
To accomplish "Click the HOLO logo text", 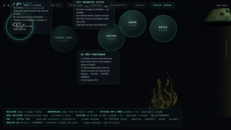I will [x=11, y=5].
